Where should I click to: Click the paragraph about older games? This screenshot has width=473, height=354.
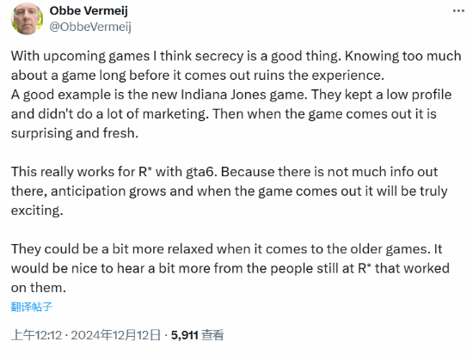pyautogui.click(x=230, y=268)
